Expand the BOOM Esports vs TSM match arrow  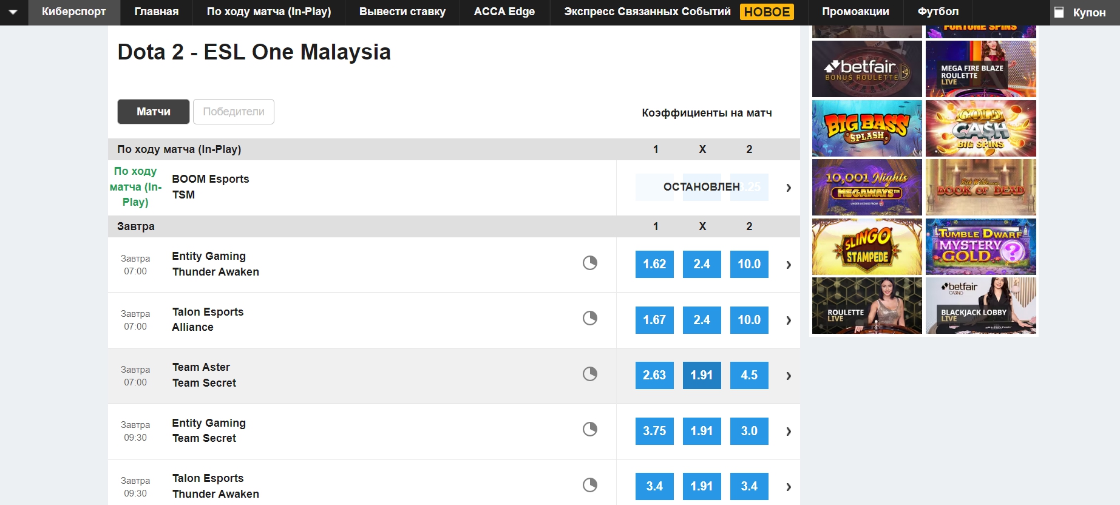(x=788, y=188)
